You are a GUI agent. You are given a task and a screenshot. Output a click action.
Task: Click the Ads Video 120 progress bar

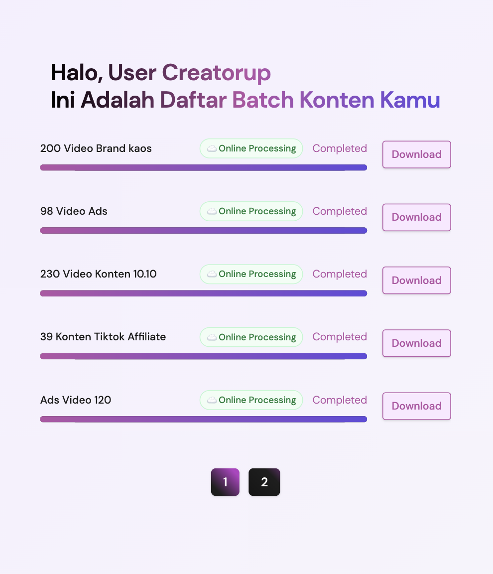[x=203, y=419]
